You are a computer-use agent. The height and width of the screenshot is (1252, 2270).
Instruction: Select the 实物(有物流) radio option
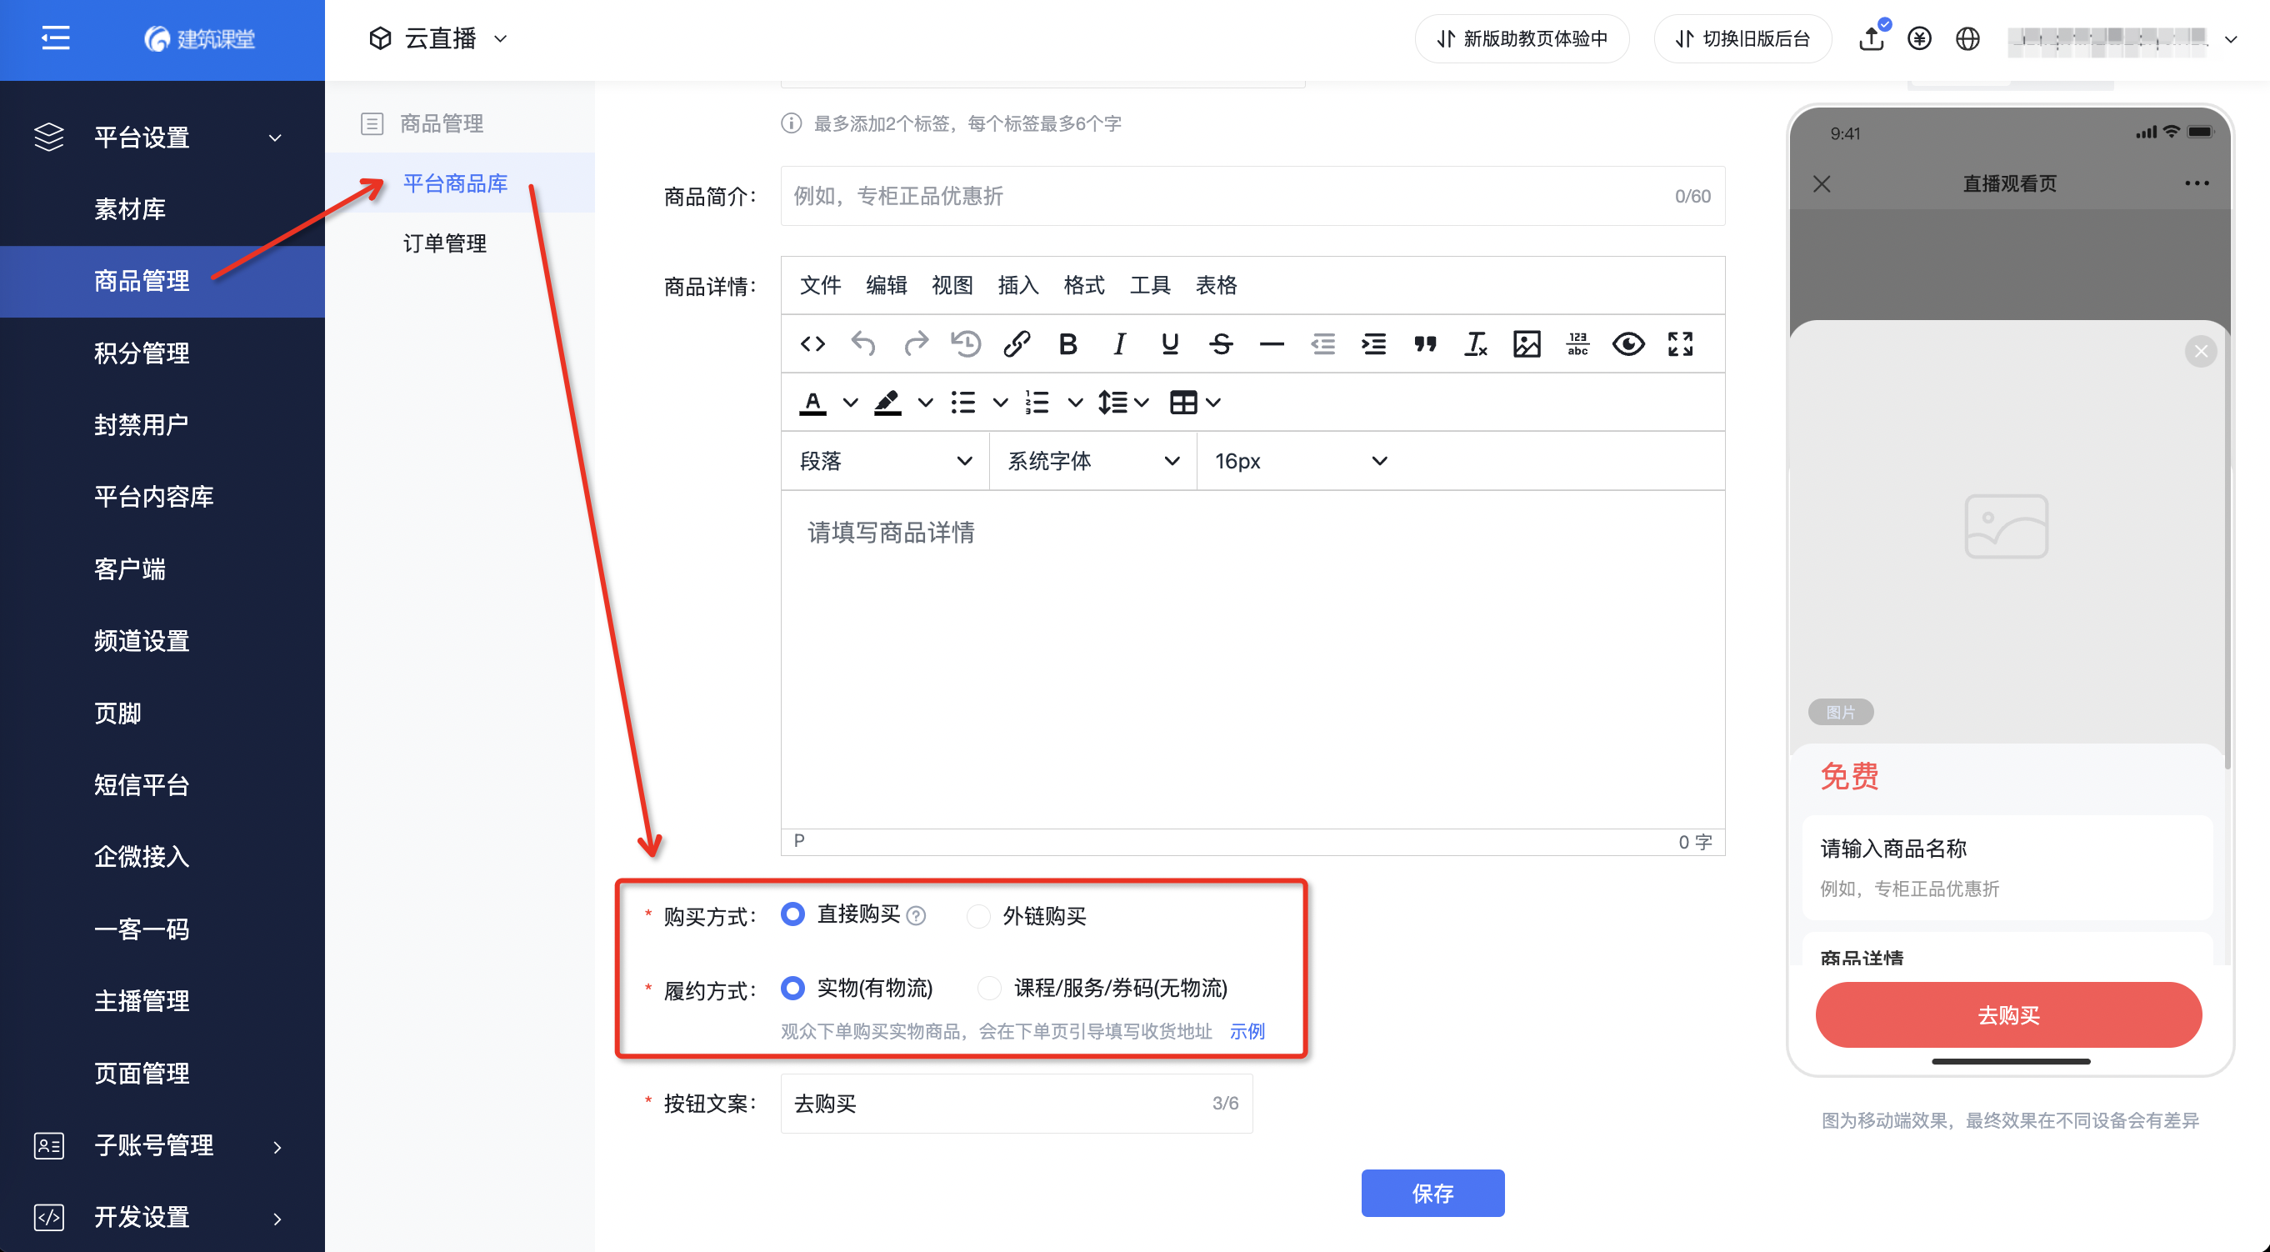pyautogui.click(x=792, y=988)
